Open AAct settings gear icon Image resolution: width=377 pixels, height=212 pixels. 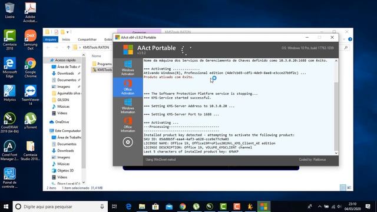point(128,142)
